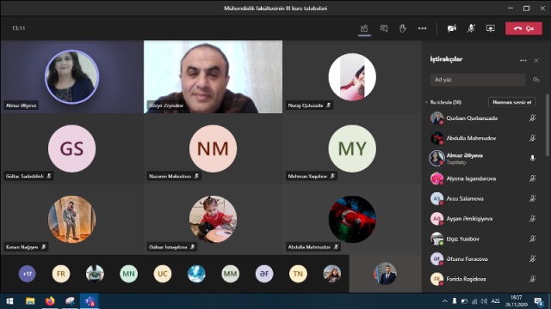The width and height of the screenshot is (551, 309).
Task: Select the NM Nazənin avatar tile
Action: pyautogui.click(x=213, y=148)
